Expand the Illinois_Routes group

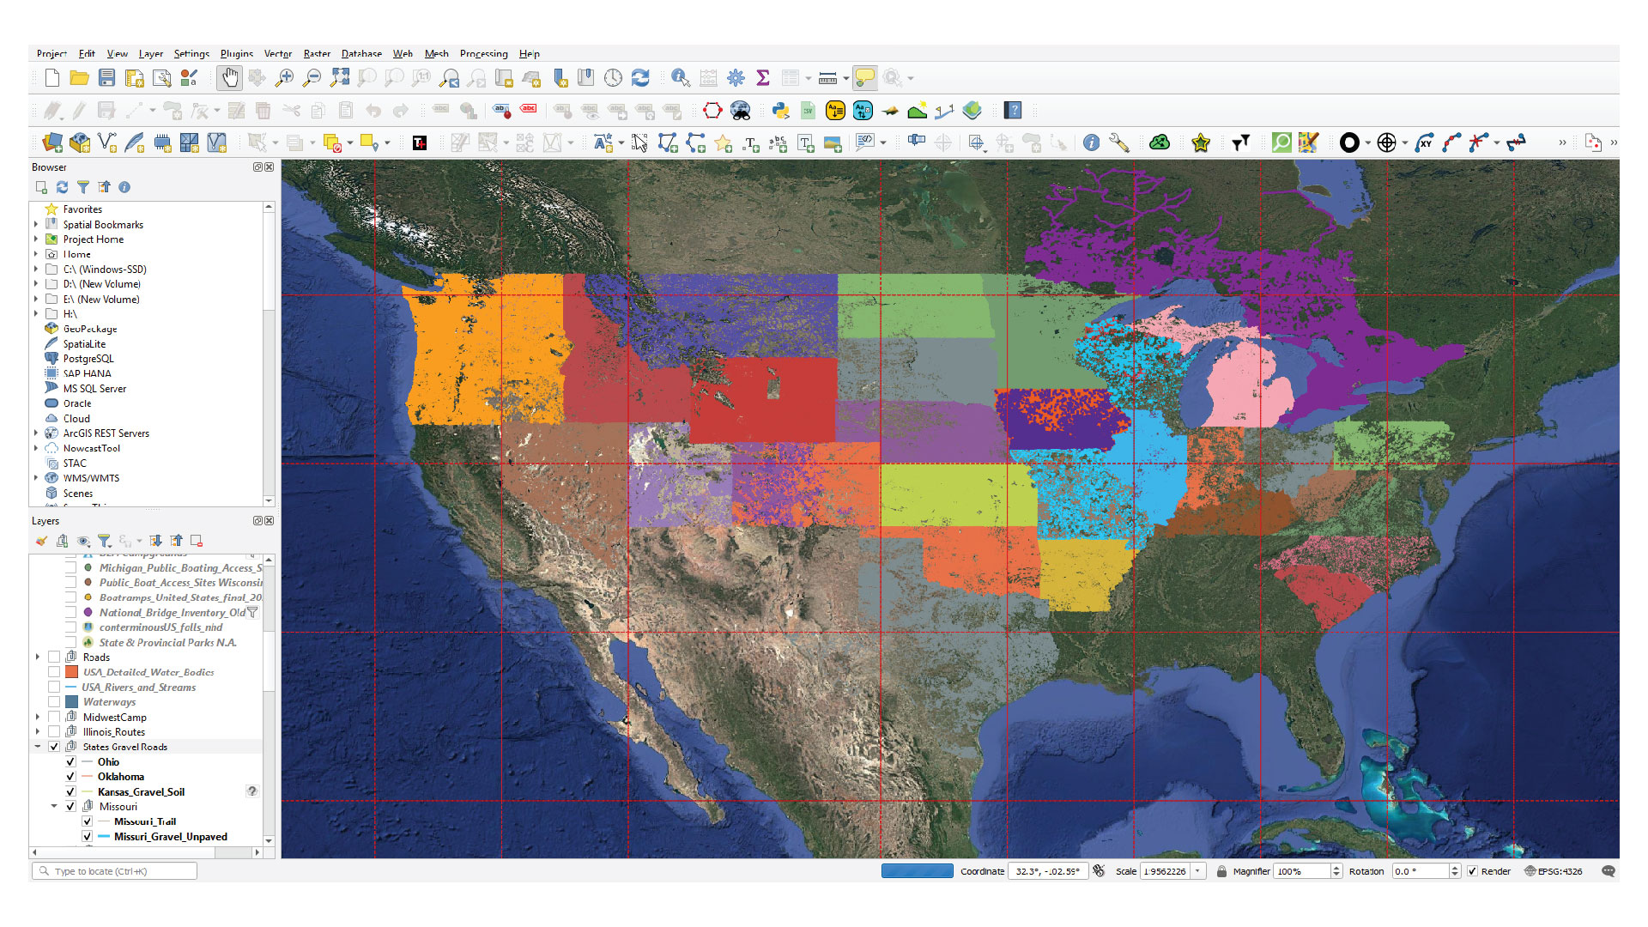[38, 732]
